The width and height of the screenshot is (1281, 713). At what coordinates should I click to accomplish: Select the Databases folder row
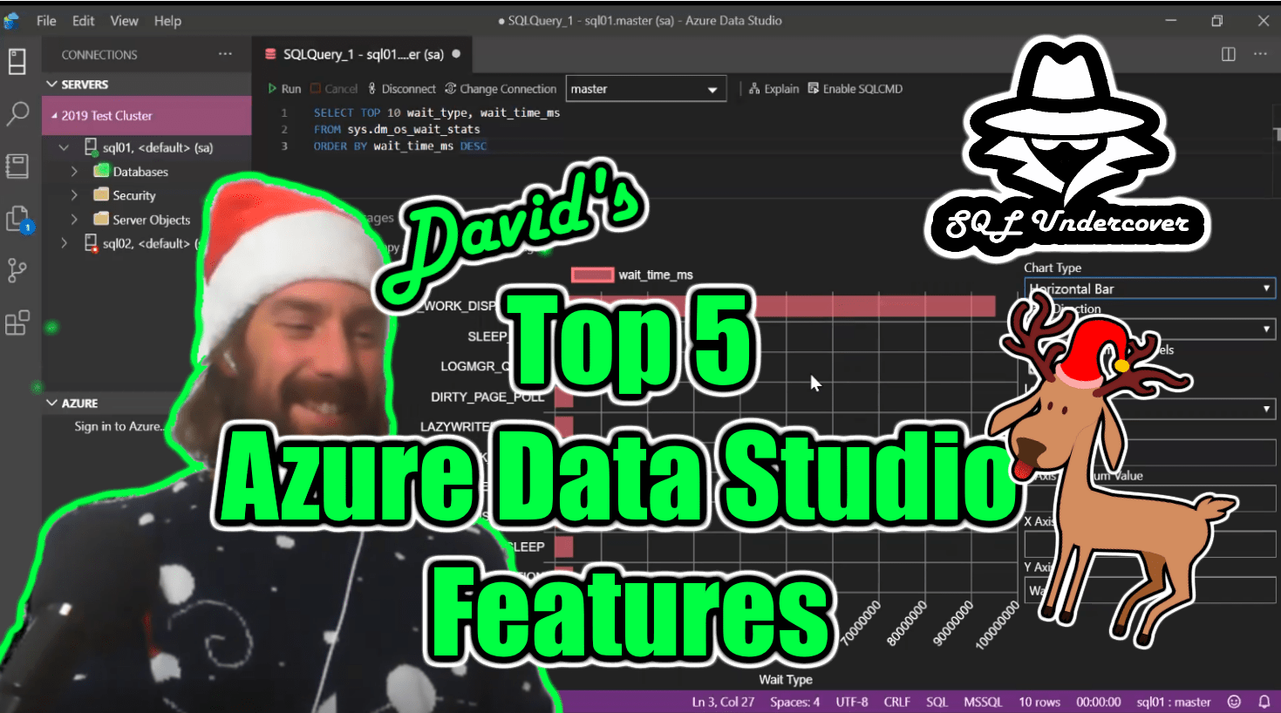pos(146,172)
